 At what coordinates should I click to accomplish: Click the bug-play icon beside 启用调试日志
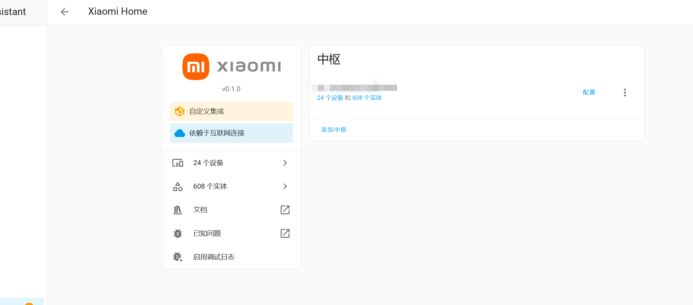point(178,257)
